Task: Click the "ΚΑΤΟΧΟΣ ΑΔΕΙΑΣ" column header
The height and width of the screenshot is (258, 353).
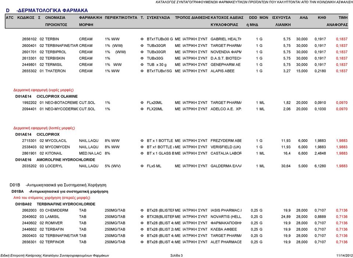Action: coord(227,18)
